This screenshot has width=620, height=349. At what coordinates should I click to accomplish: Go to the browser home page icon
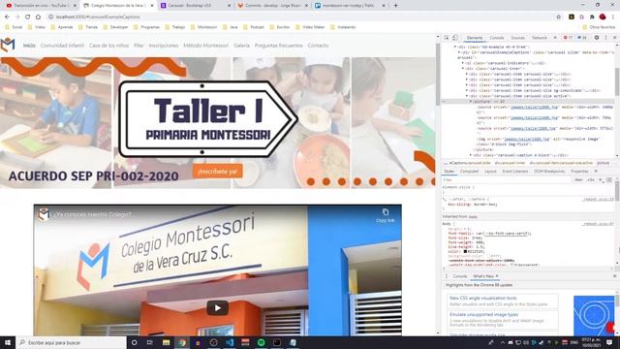[x=38, y=17]
